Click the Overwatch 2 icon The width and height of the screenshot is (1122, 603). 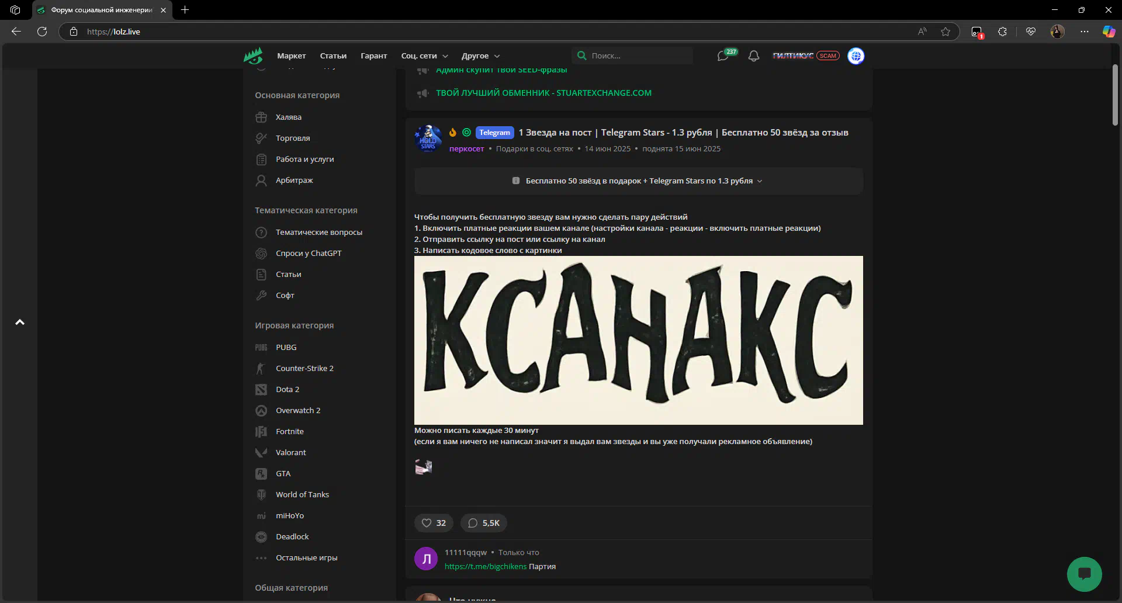[261, 410]
